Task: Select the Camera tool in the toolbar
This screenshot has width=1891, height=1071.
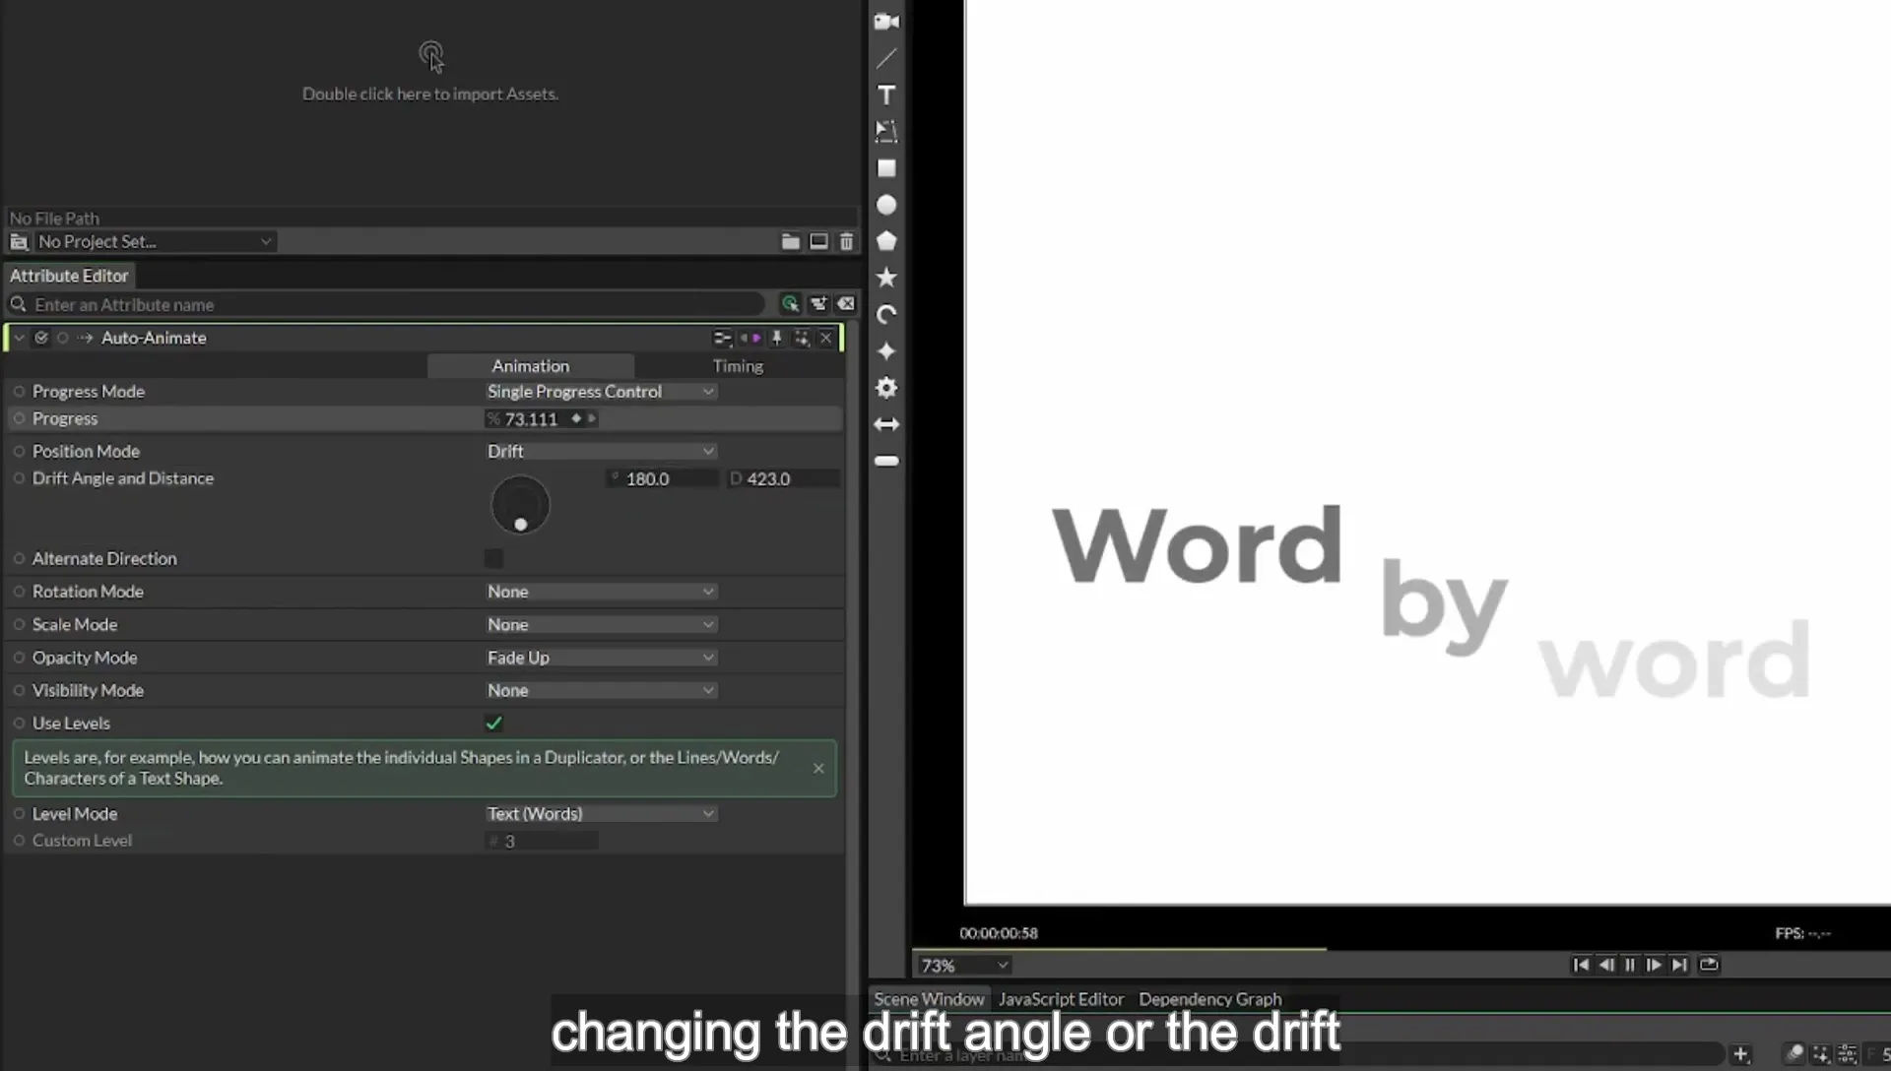Action: coord(886,22)
